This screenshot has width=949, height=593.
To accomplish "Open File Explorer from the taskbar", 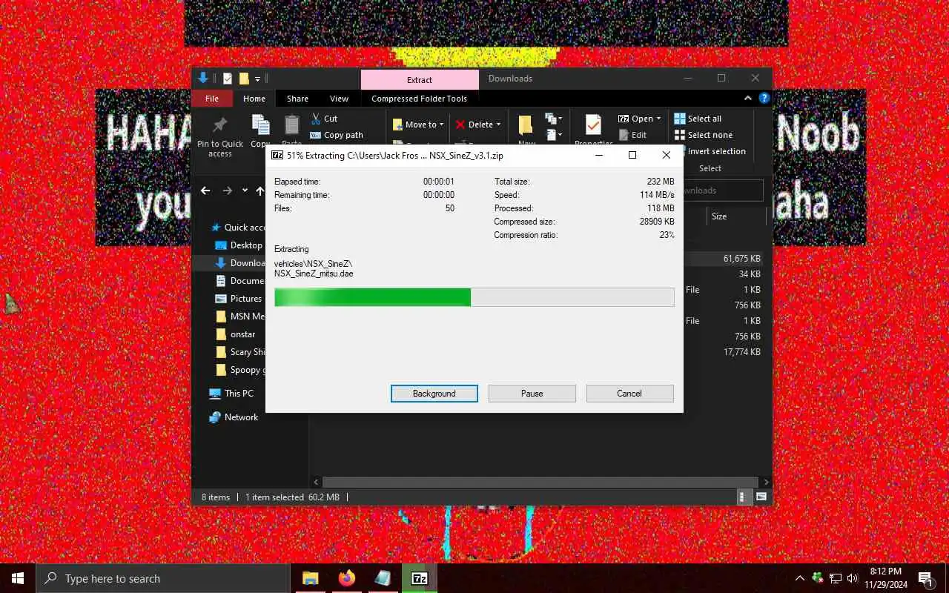I will coord(310,578).
